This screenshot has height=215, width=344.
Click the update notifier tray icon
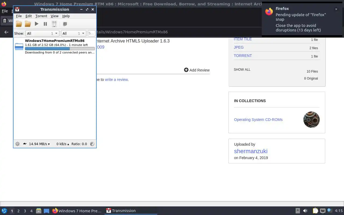[329, 211]
